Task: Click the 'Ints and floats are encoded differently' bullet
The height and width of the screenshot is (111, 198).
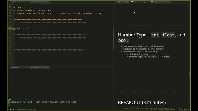Action: click(140, 51)
